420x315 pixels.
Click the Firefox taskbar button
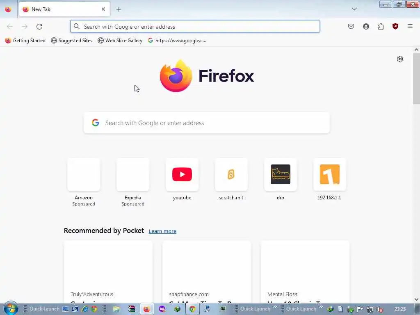coord(147,309)
